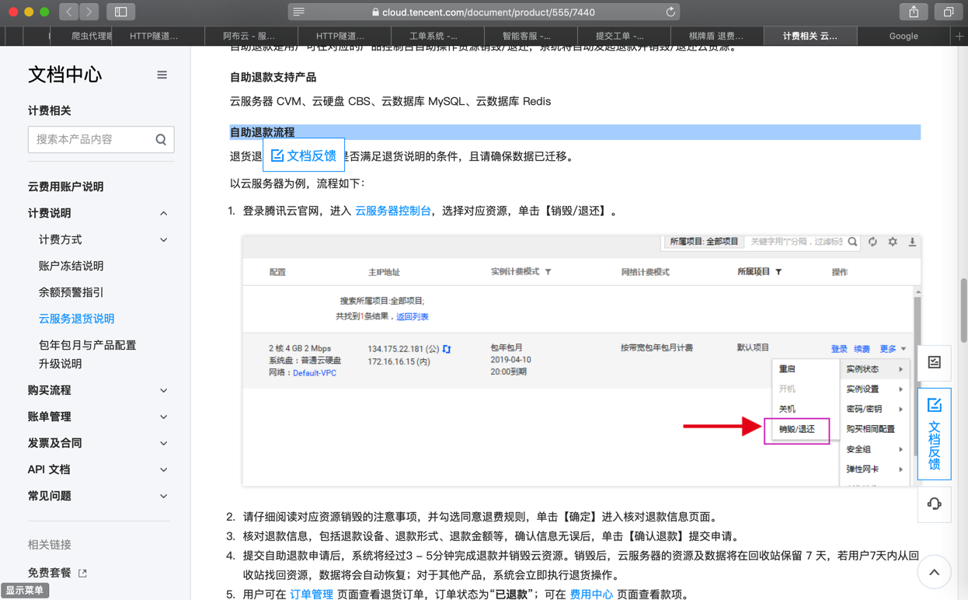Open 余额预警指引 sidebar item

(x=71, y=292)
